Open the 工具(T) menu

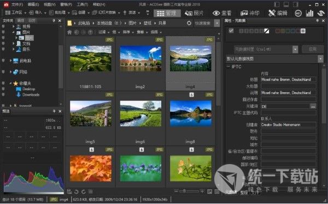(82, 4)
